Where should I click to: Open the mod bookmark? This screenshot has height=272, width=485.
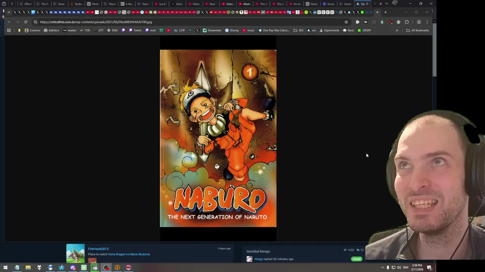(x=150, y=30)
